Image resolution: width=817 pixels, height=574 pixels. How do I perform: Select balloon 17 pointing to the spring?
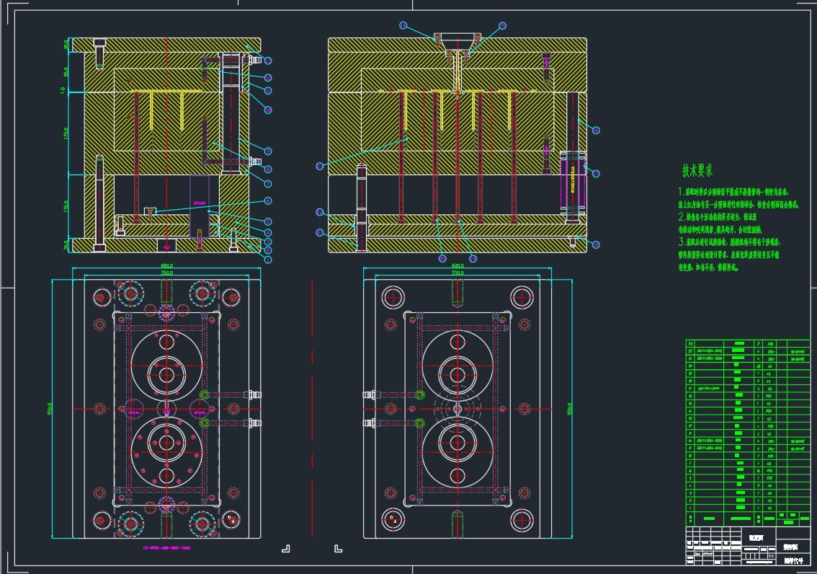coord(596,174)
